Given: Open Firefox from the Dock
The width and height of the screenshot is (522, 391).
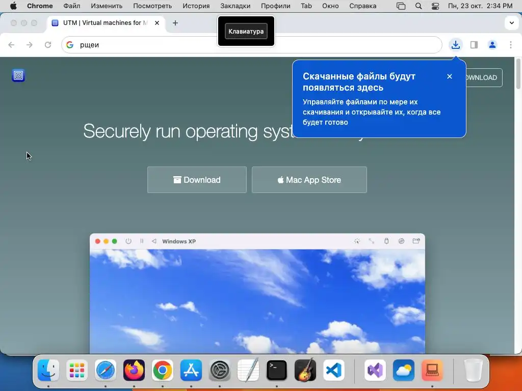Looking at the screenshot, I should 134,370.
